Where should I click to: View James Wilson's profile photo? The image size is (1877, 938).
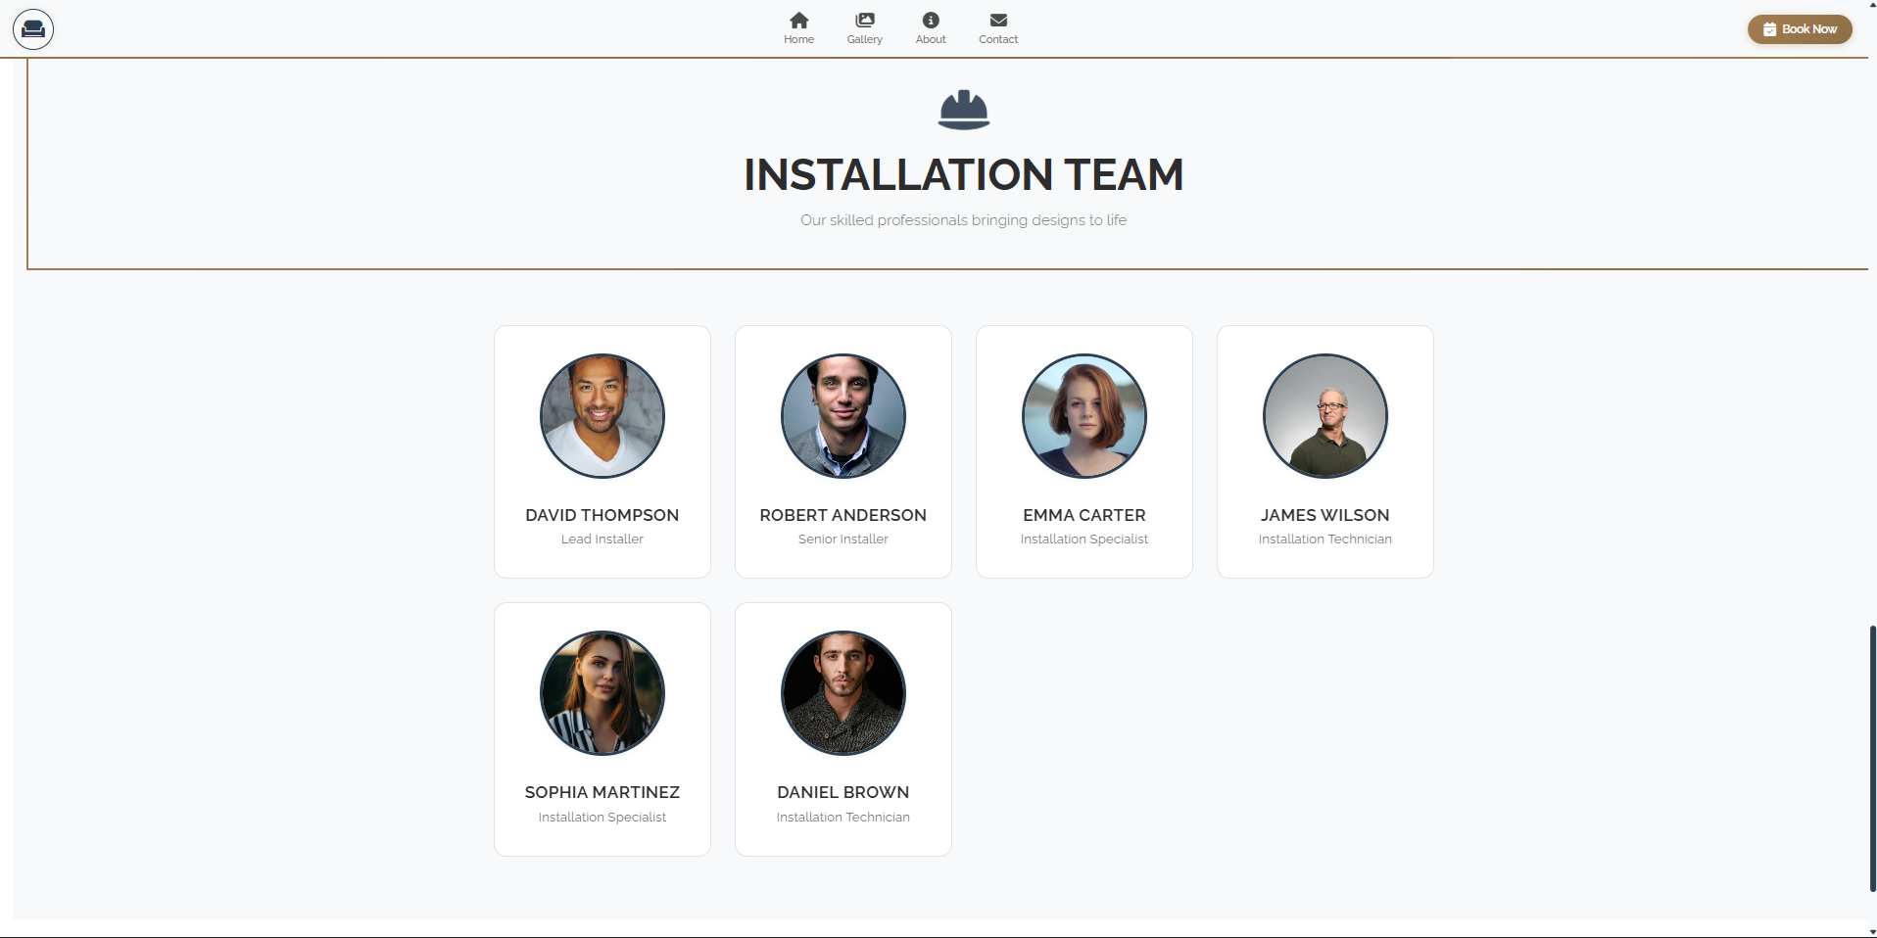click(x=1325, y=416)
